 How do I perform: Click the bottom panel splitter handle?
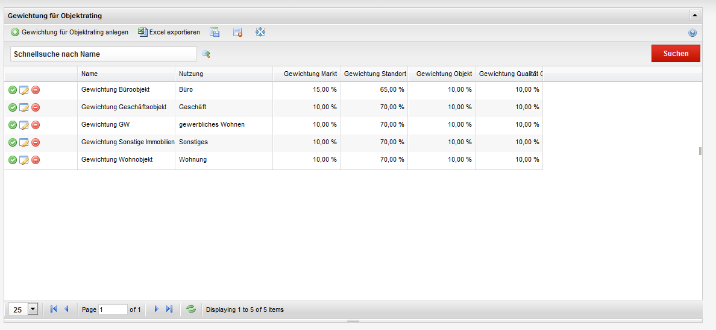[x=353, y=321]
